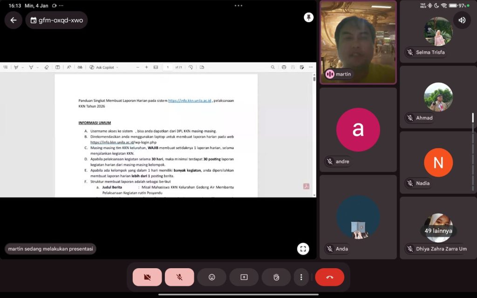Go back using the arrow button

(14, 20)
